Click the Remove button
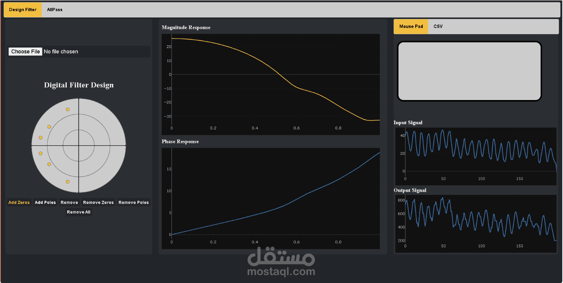 pyautogui.click(x=69, y=202)
